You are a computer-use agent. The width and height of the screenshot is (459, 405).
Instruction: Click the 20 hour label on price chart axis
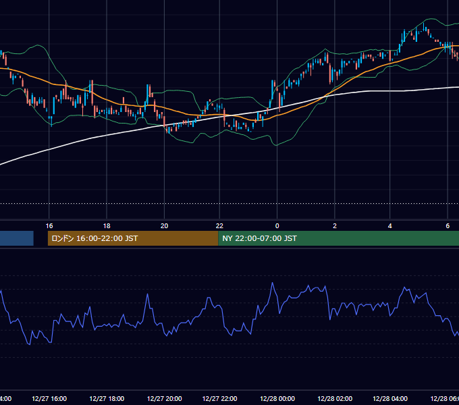(164, 226)
